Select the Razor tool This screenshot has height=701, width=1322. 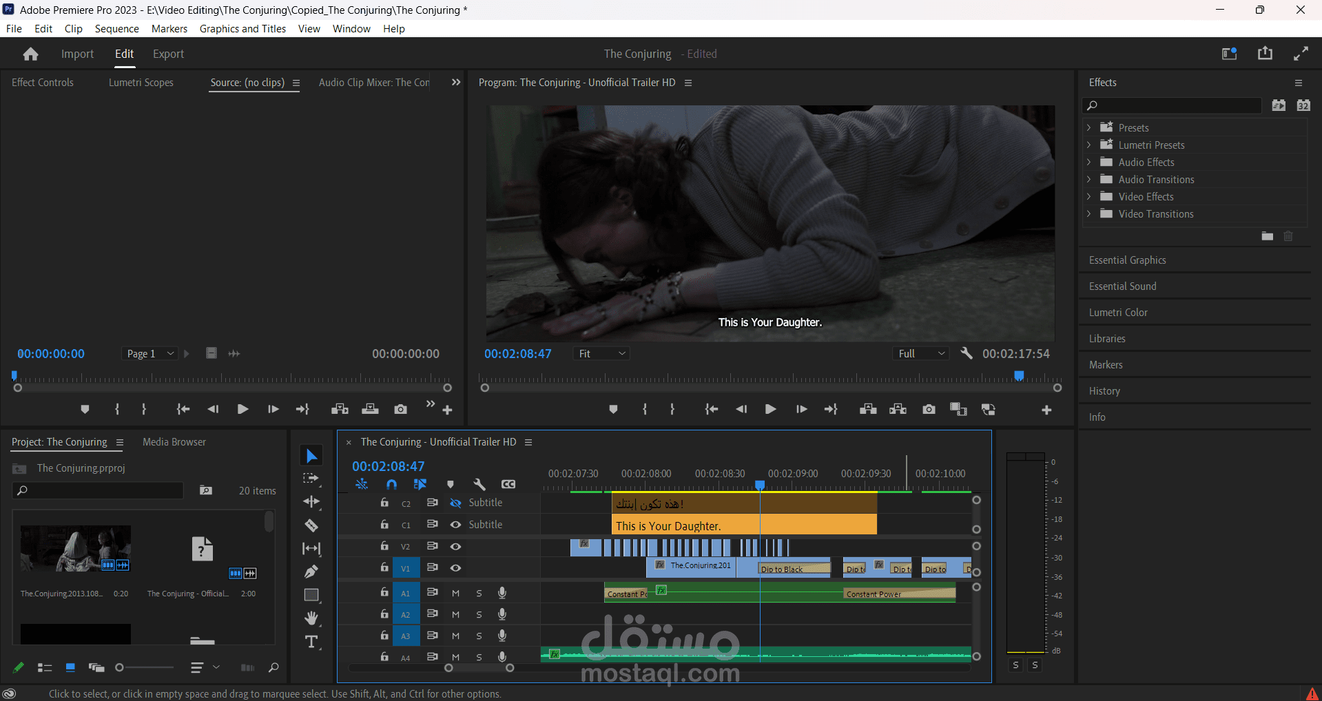click(x=311, y=525)
